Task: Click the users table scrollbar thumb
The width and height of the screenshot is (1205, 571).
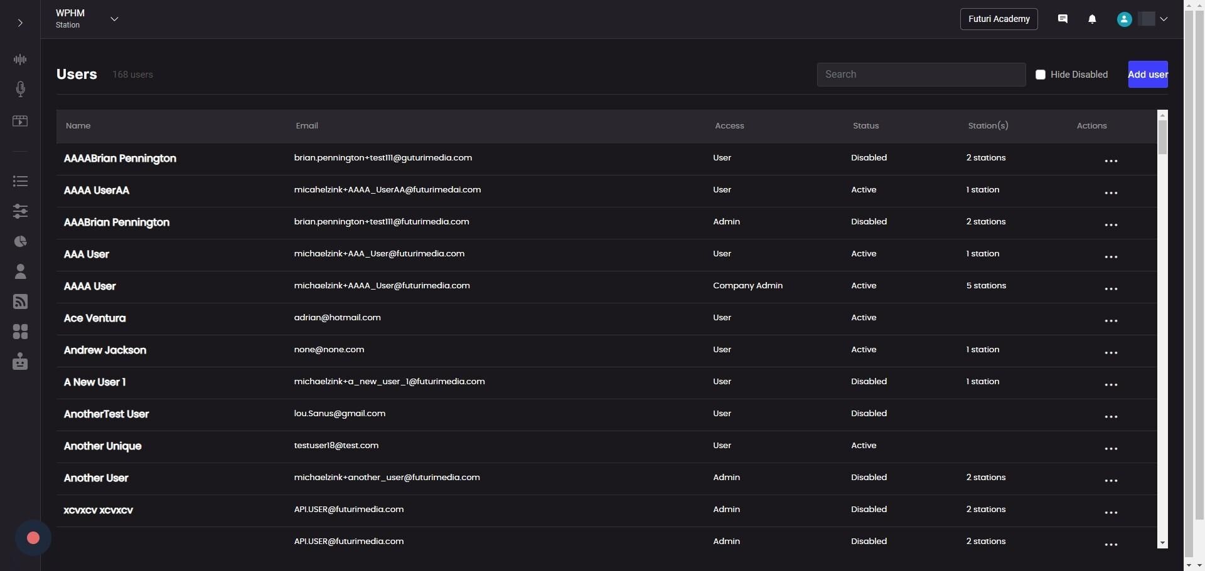Action: 1162,137
